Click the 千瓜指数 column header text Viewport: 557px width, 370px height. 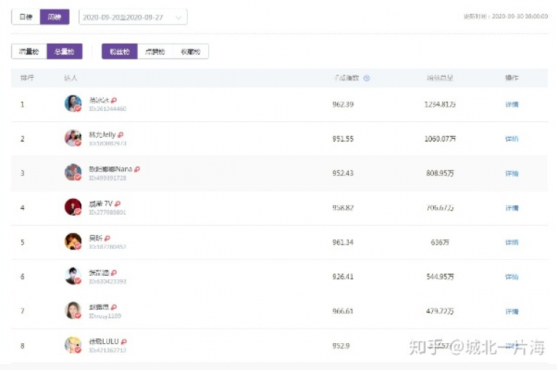tap(347, 78)
